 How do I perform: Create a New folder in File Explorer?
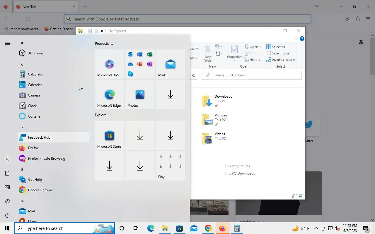[x=208, y=54]
